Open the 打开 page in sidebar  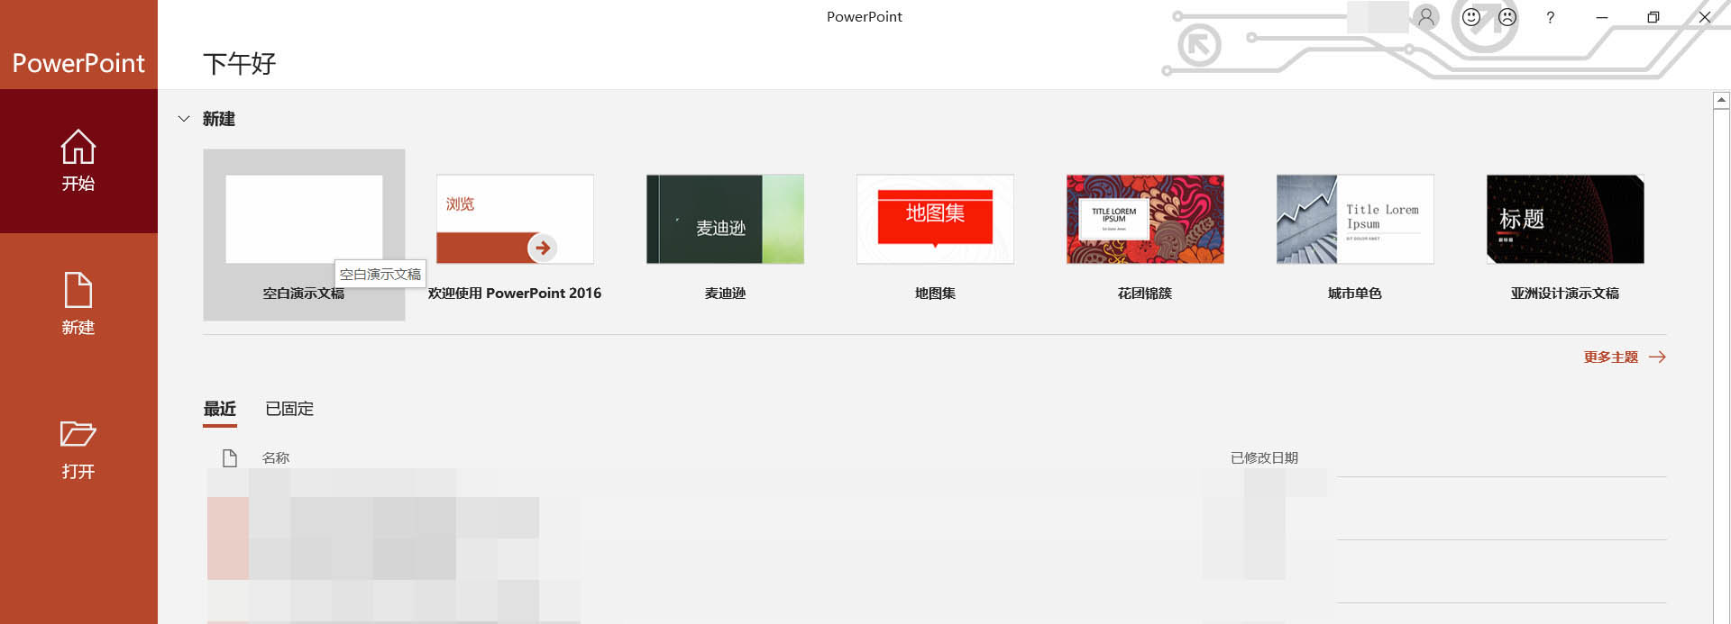pyautogui.click(x=78, y=449)
